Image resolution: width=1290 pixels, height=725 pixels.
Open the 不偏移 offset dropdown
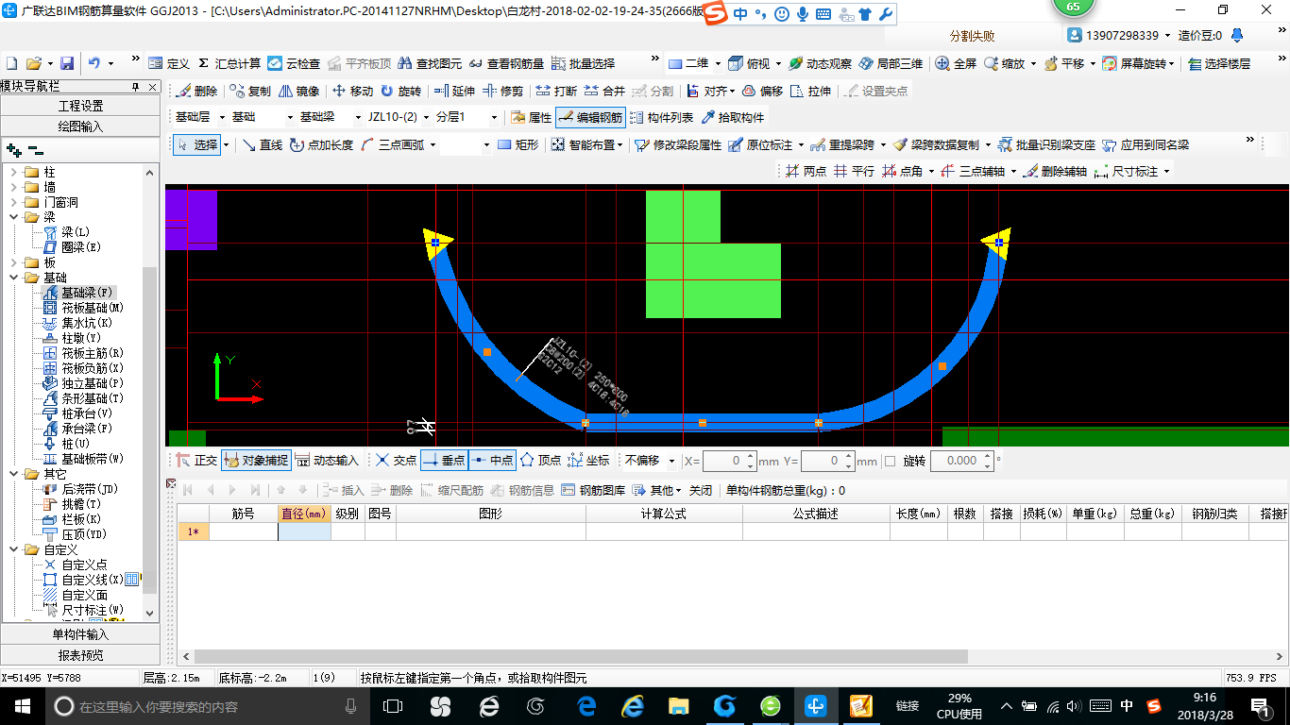pos(671,461)
